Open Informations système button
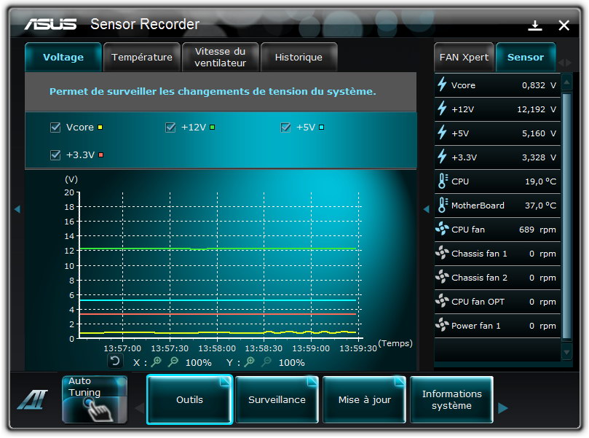The height and width of the screenshot is (438, 589). click(x=451, y=399)
